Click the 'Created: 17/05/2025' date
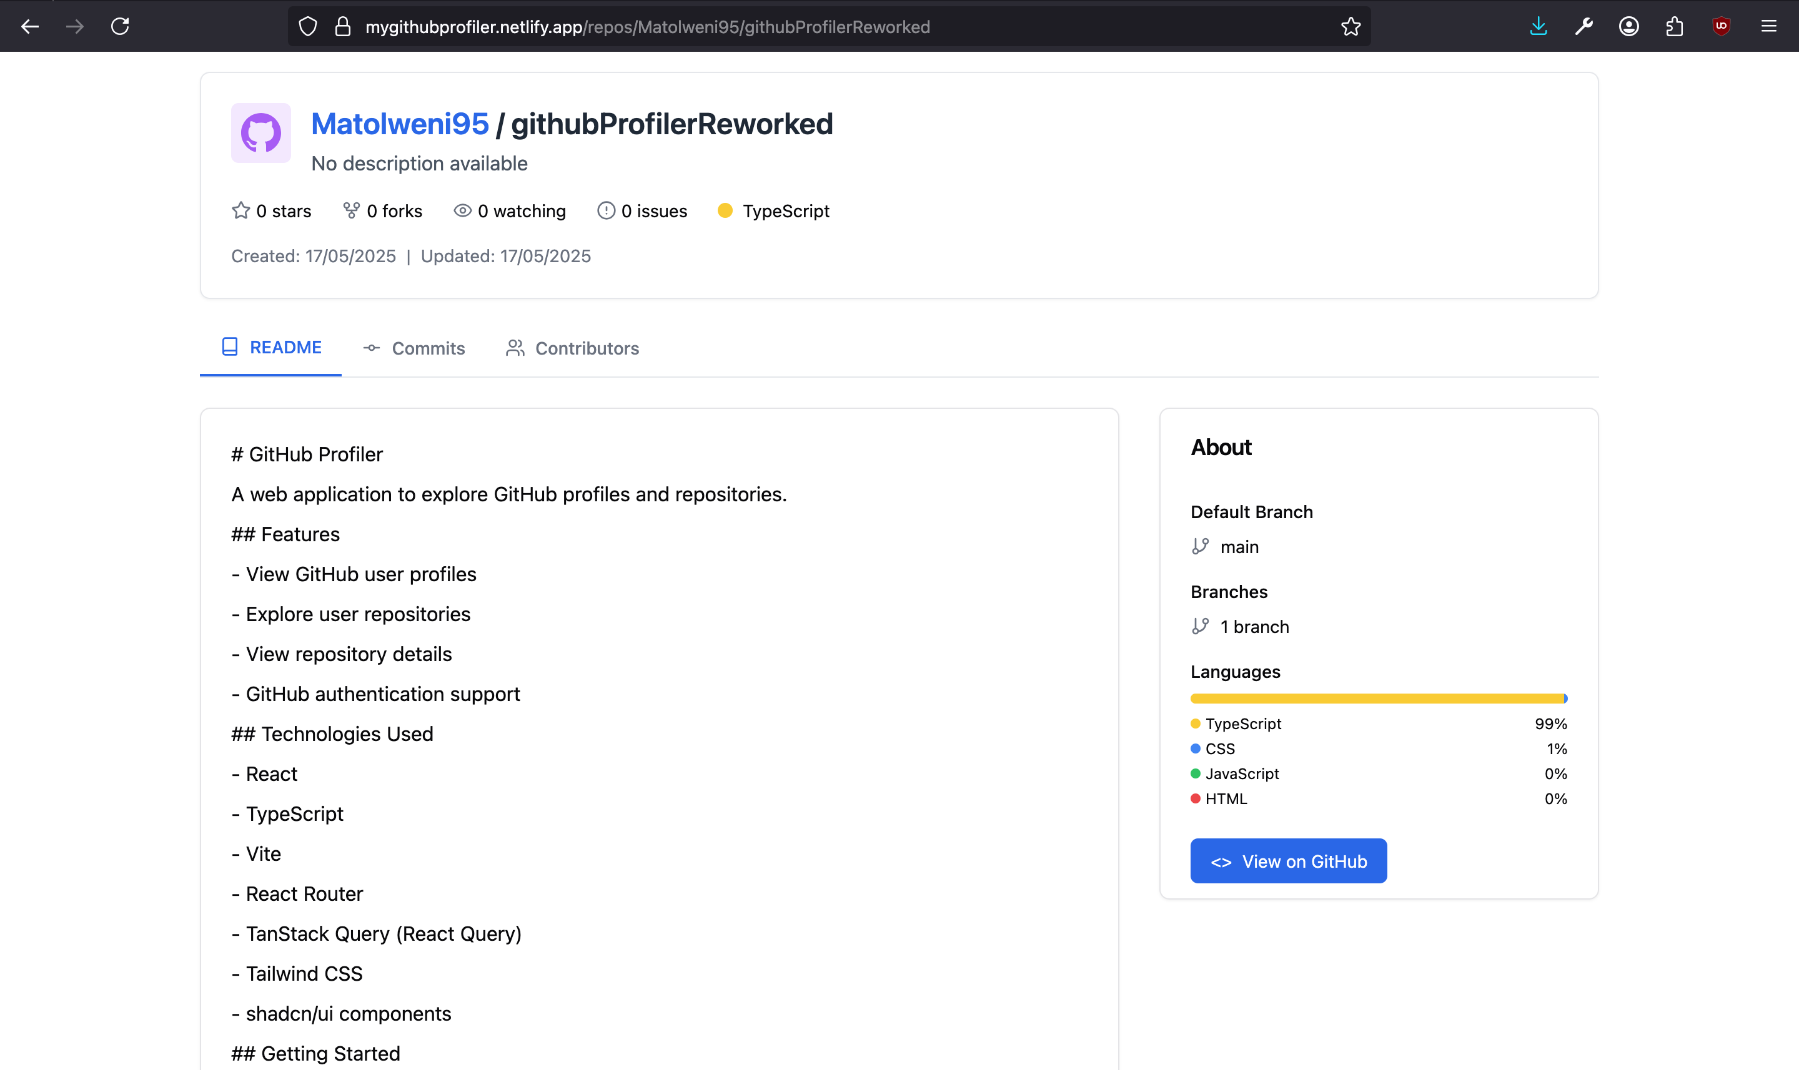1799x1070 pixels. pos(313,256)
